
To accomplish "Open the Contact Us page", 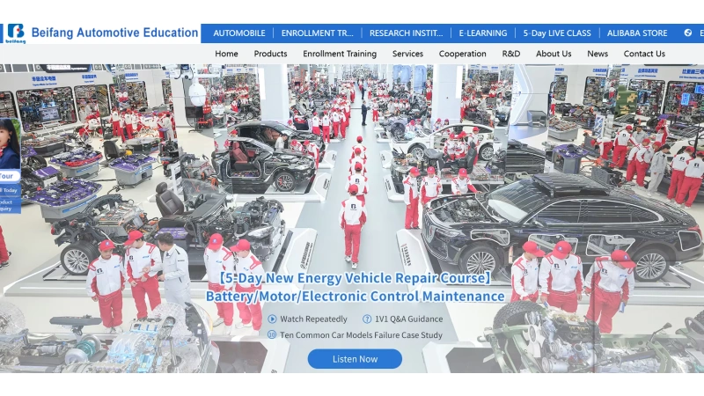I will [x=644, y=54].
